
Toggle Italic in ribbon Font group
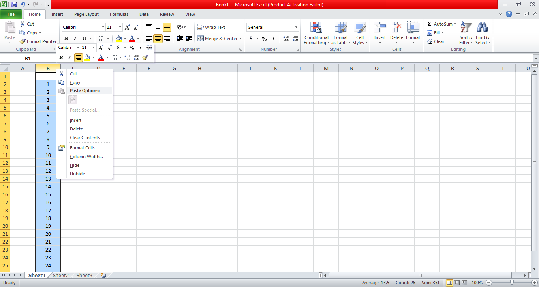pos(75,39)
